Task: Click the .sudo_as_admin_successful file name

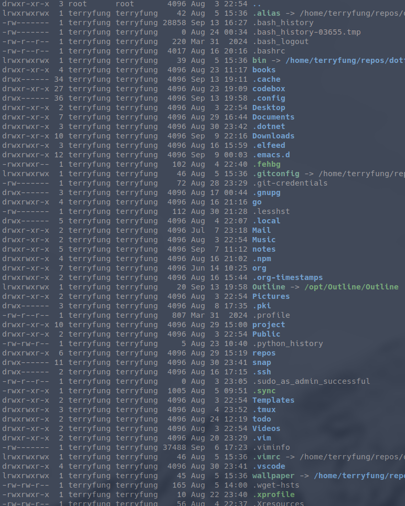Action: click(311, 381)
